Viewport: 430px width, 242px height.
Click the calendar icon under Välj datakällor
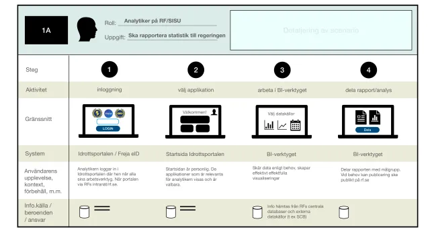(296, 125)
